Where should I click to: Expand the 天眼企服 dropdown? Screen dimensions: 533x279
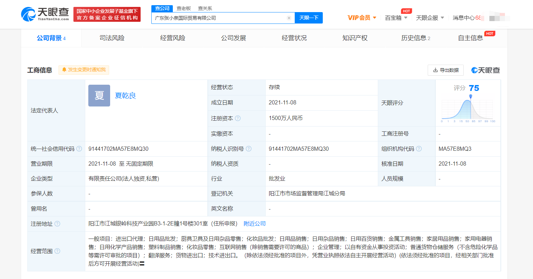tap(430, 18)
